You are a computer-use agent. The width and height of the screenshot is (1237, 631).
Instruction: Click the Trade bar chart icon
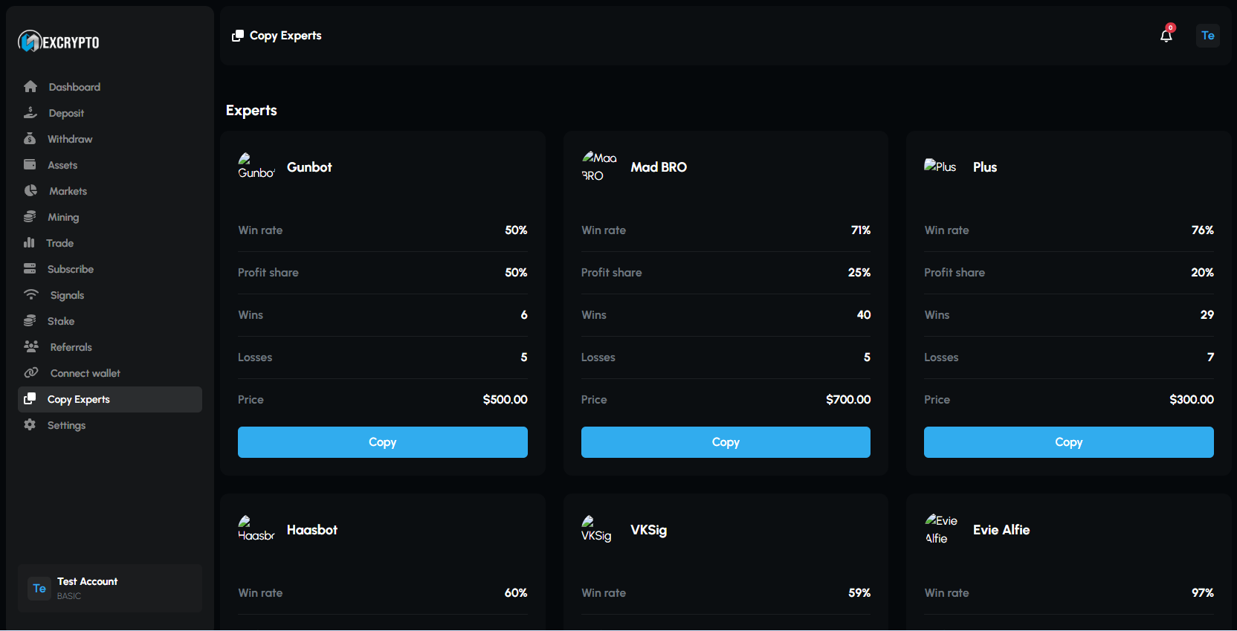[x=29, y=243]
